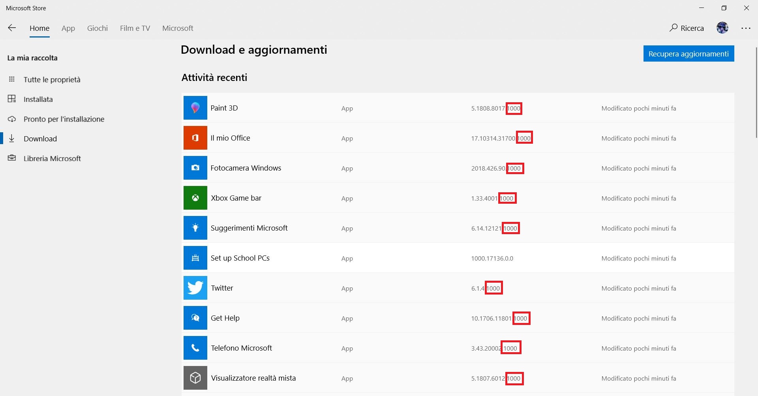758x396 pixels.
Task: Click the Telefono Microsoft phone icon
Action: point(195,348)
